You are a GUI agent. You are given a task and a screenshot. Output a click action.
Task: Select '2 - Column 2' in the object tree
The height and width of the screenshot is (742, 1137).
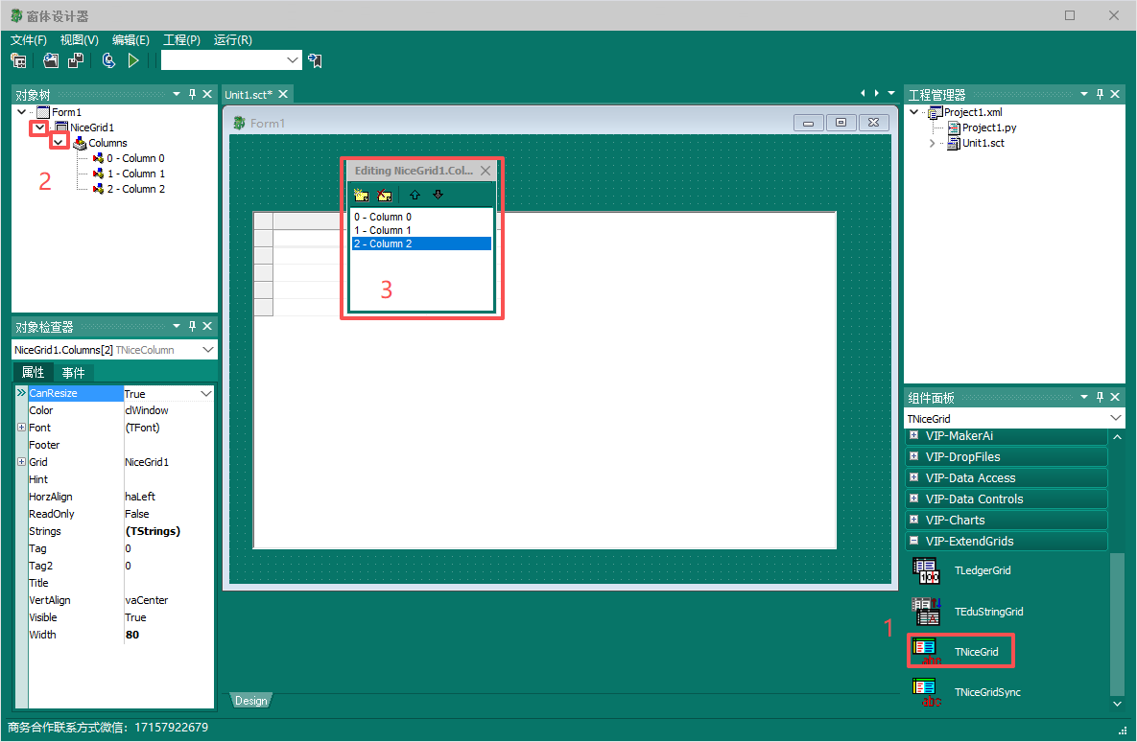click(x=135, y=189)
